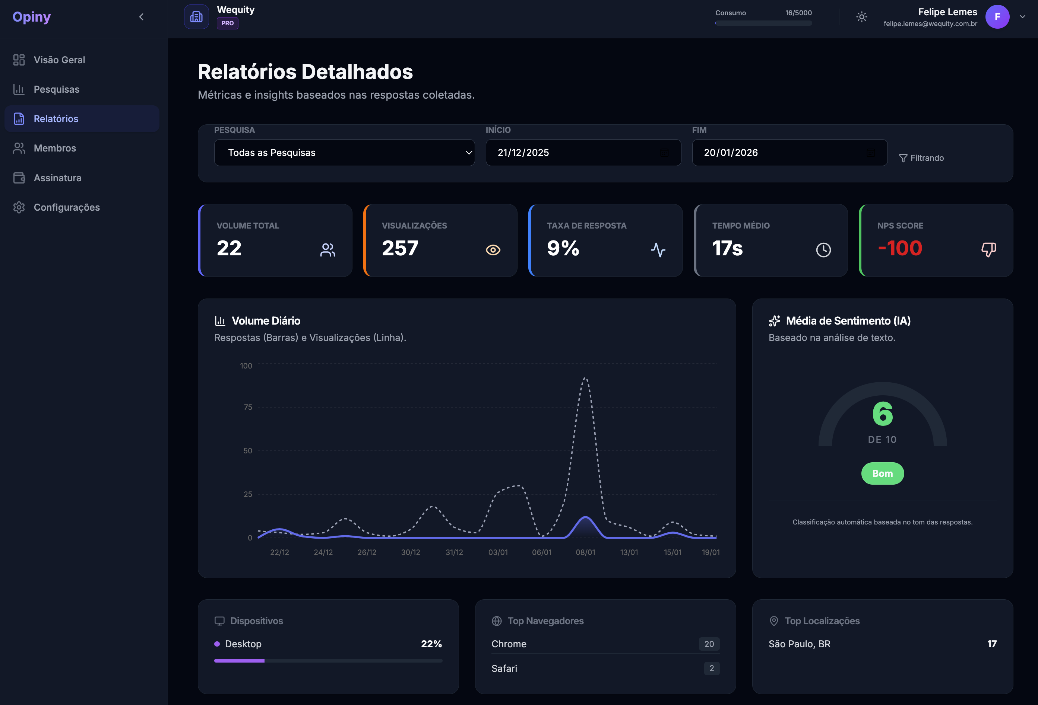This screenshot has height=705, width=1038.
Task: Click the Assinatura wallet icon
Action: pos(19,178)
